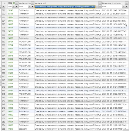Click timestamp cell '2025-06-27 23:13:14.891714'
Viewport: 129px width, 131px height.
(x=115, y=42)
